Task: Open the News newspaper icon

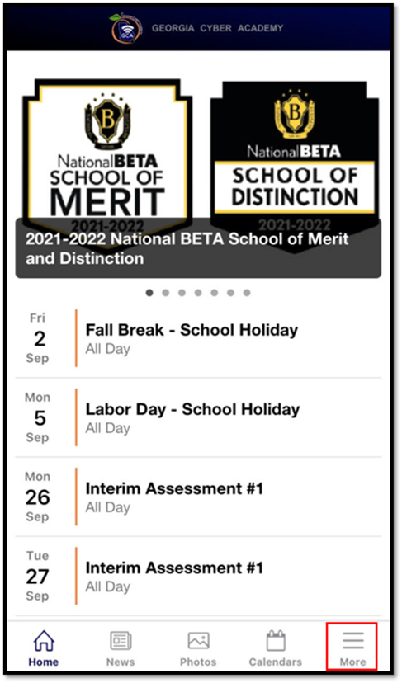Action: click(x=121, y=641)
